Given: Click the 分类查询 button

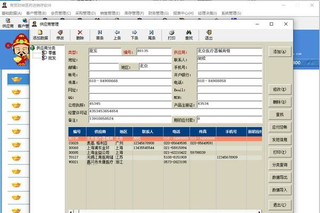Looking at the screenshot, I should pos(279,165).
